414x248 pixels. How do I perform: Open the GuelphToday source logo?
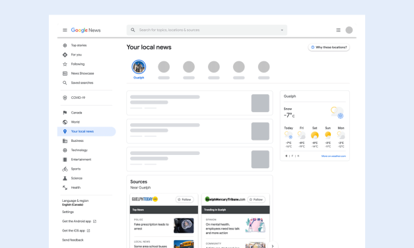(145, 199)
